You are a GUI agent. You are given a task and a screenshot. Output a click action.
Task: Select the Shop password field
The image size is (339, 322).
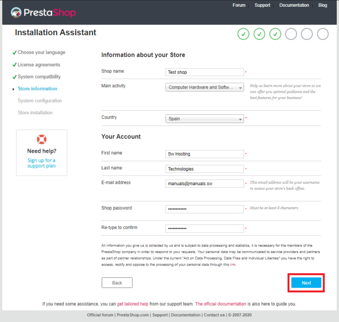click(204, 209)
